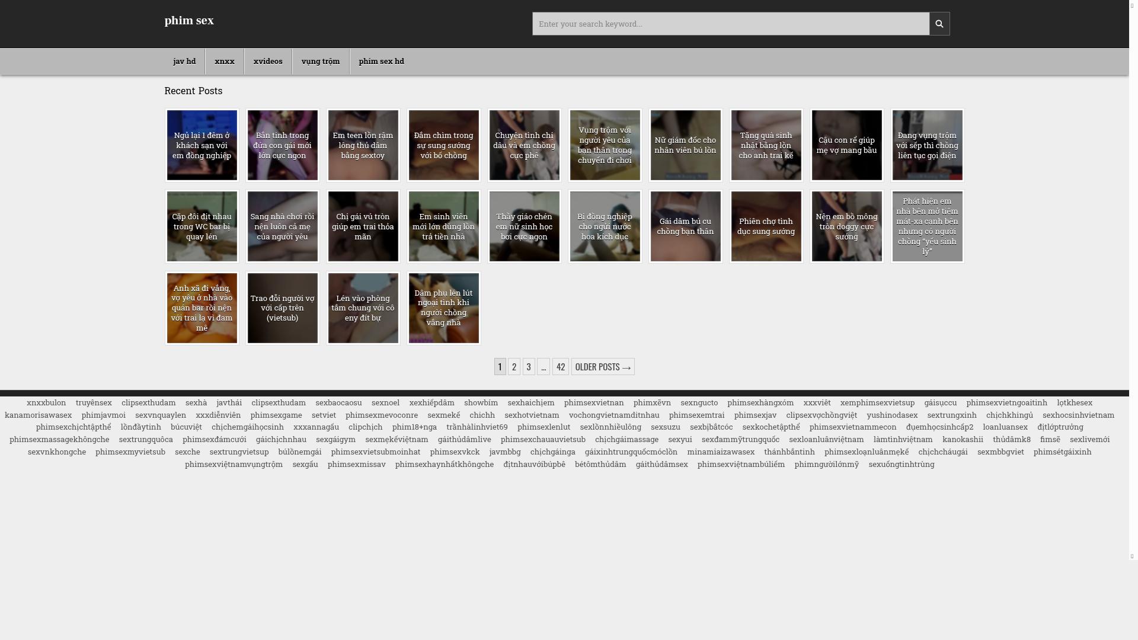Open the jav hd menu item
This screenshot has height=640, width=1138.
184,61
